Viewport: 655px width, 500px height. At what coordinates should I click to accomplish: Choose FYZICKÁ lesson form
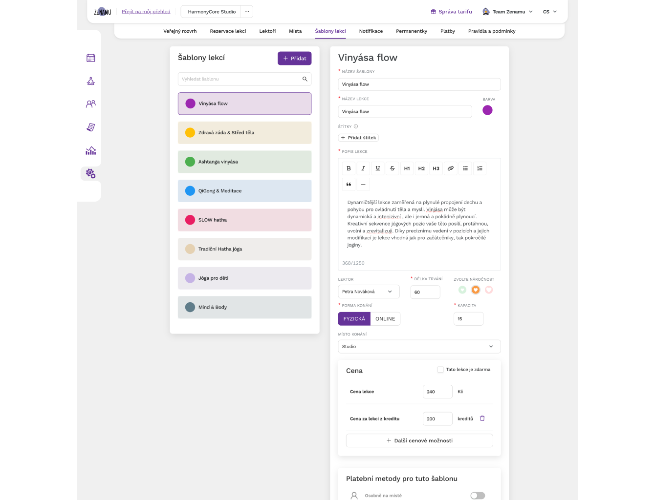pos(354,319)
